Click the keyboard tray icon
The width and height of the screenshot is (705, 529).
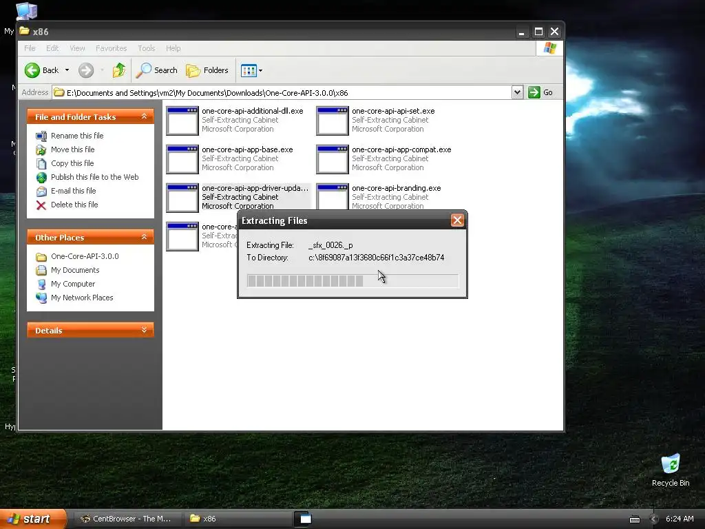click(x=634, y=519)
